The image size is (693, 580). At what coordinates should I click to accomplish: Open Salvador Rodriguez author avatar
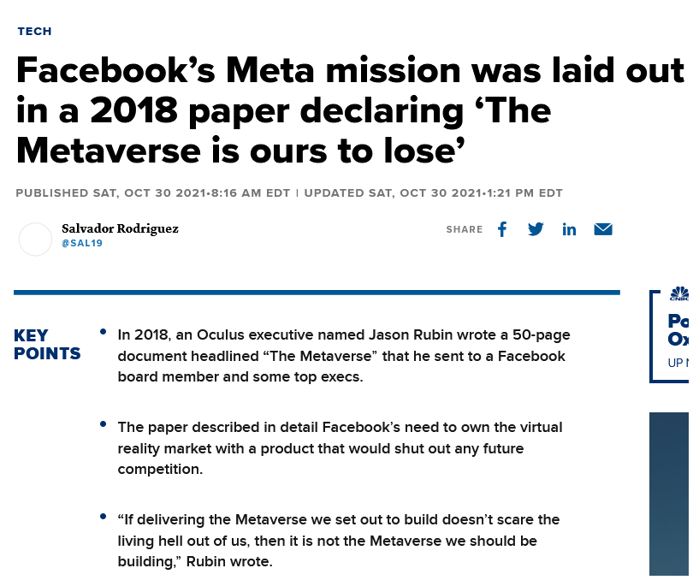click(x=35, y=240)
